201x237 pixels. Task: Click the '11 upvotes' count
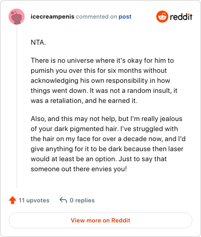[34, 200]
